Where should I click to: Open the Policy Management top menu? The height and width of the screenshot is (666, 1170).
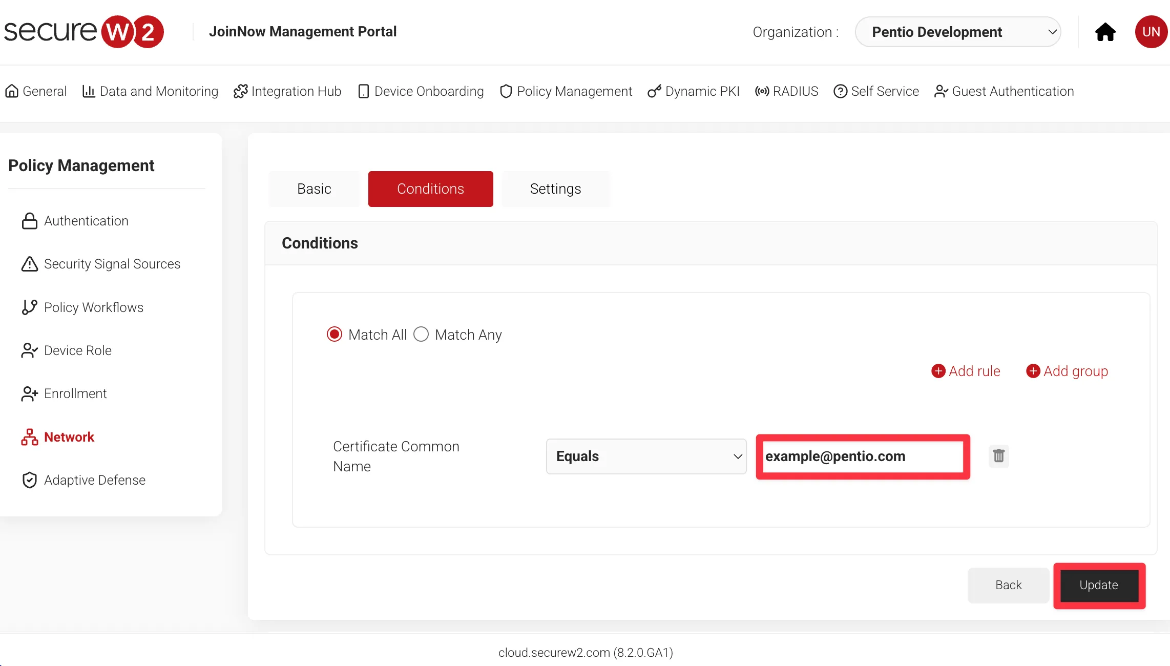pos(566,91)
